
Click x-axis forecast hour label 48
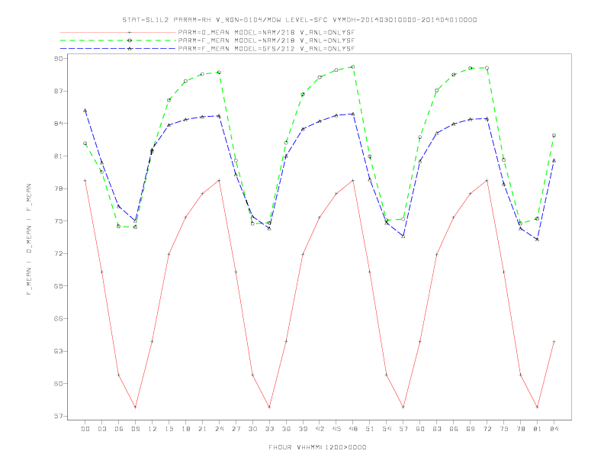353,429
